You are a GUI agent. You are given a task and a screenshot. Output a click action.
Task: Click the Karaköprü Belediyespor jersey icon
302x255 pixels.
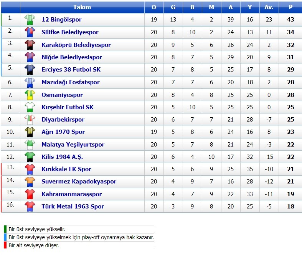coord(30,45)
